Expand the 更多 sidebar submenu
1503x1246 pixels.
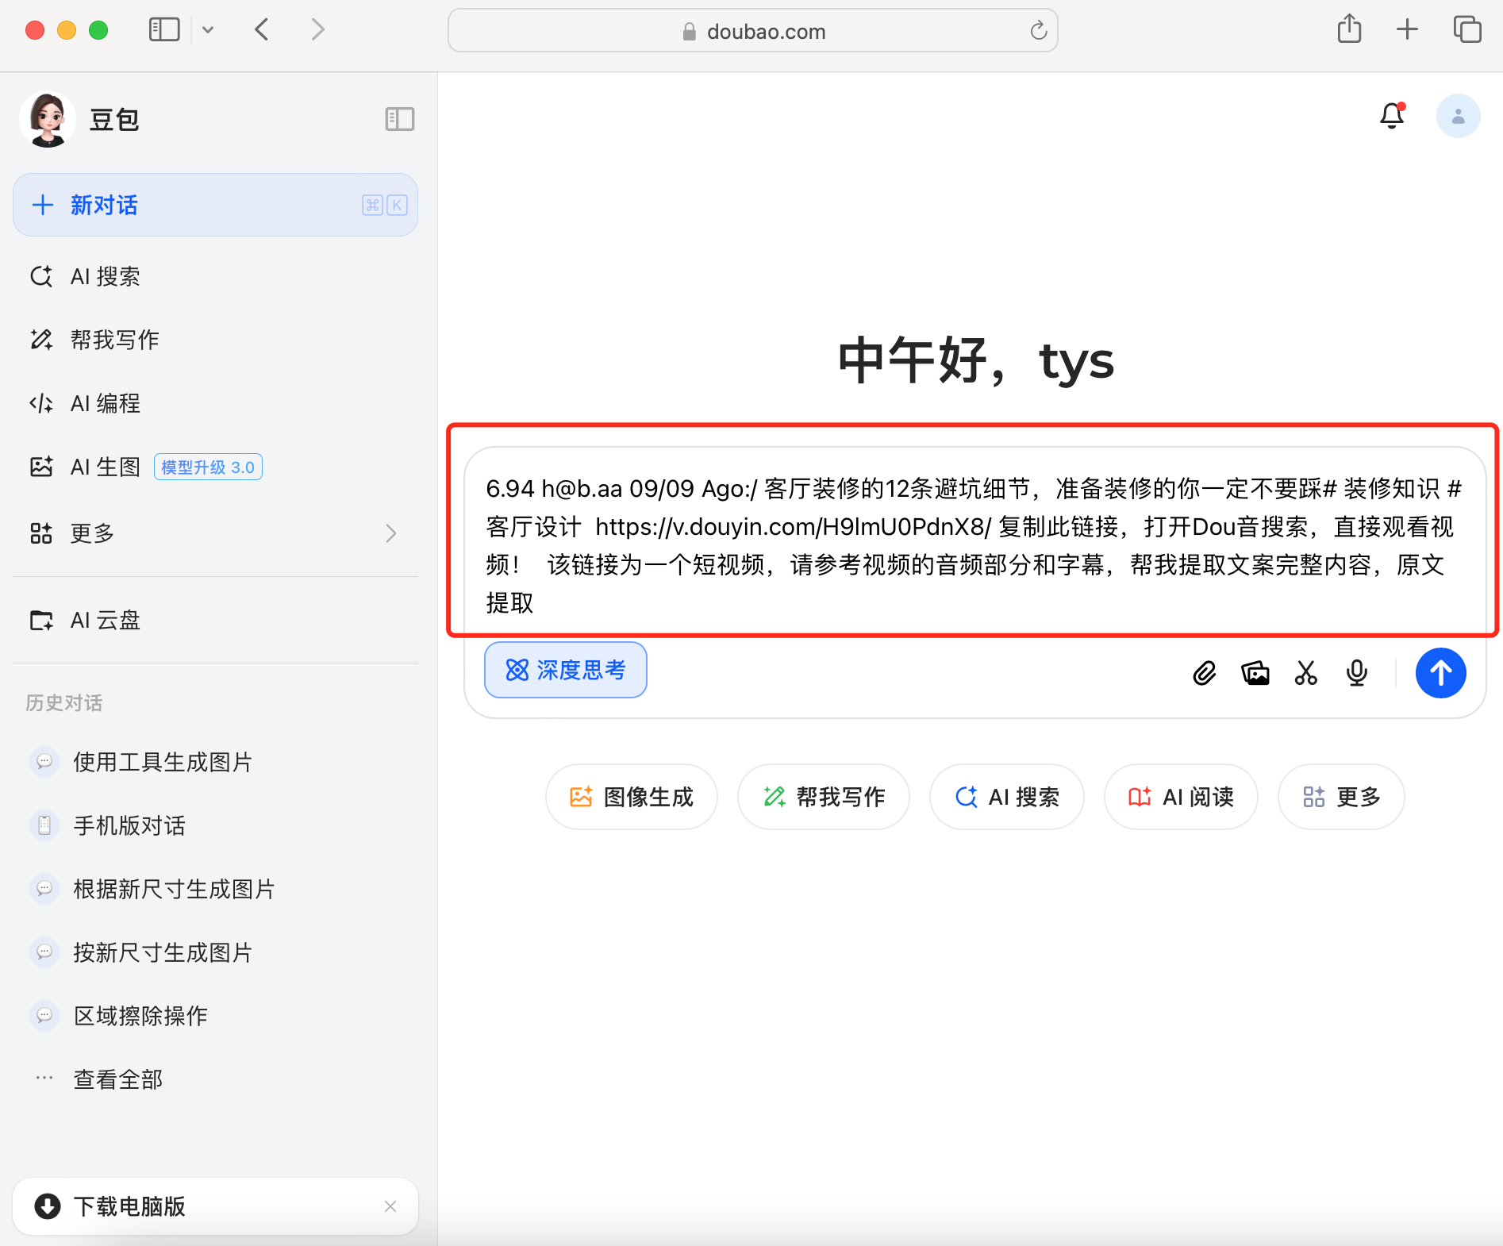pyautogui.click(x=215, y=533)
